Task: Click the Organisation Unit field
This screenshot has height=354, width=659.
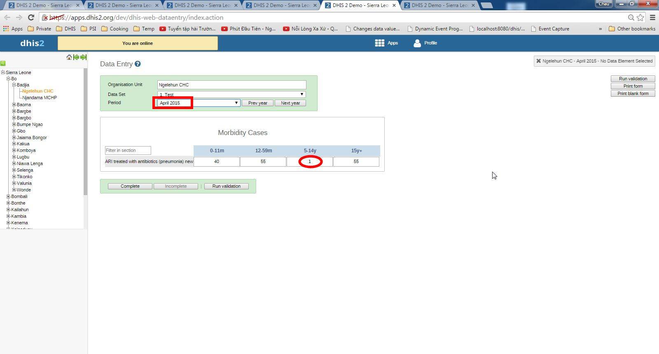Action: pos(231,85)
